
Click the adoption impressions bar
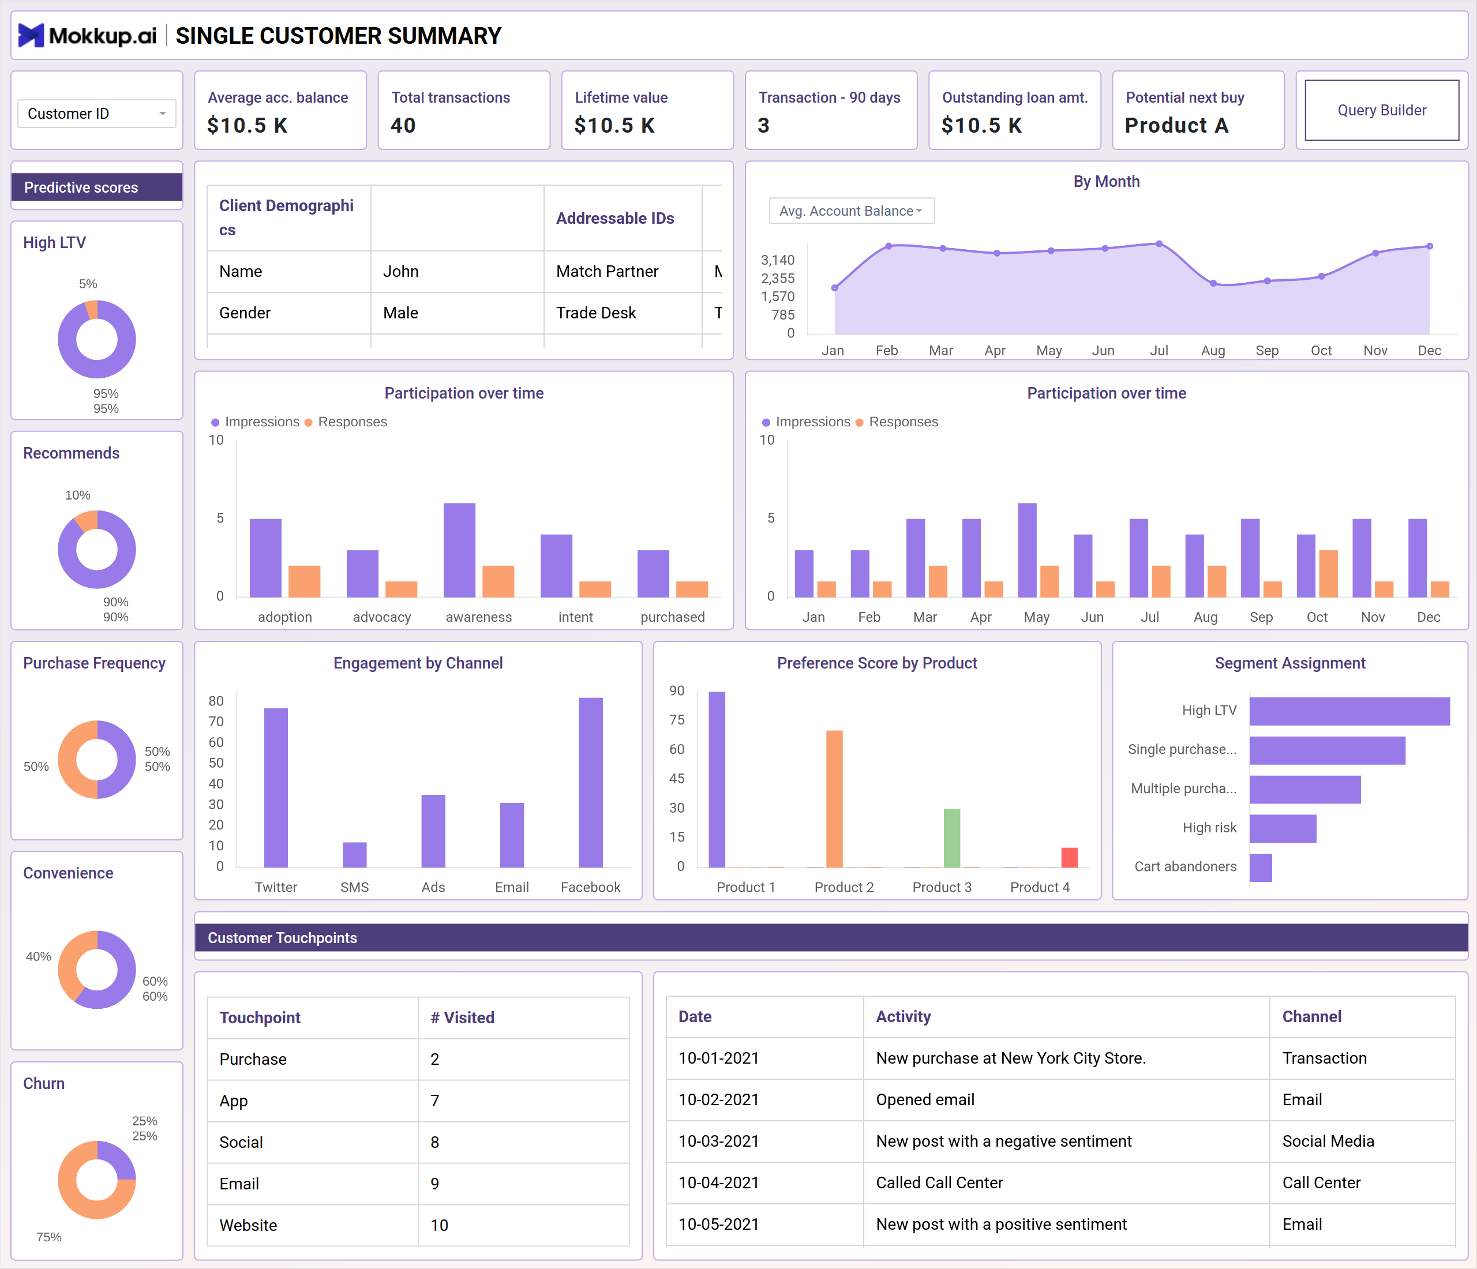(265, 558)
